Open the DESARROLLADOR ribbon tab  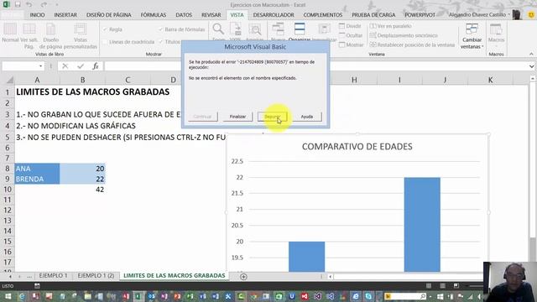point(274,15)
